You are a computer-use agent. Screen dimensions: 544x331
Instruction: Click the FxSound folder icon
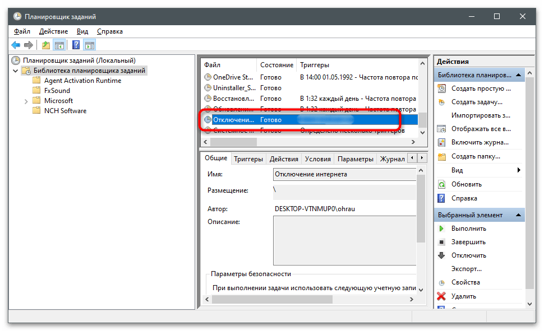[x=36, y=91]
